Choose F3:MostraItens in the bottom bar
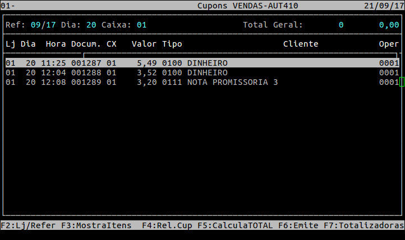This screenshot has height=240, width=405. [x=96, y=225]
